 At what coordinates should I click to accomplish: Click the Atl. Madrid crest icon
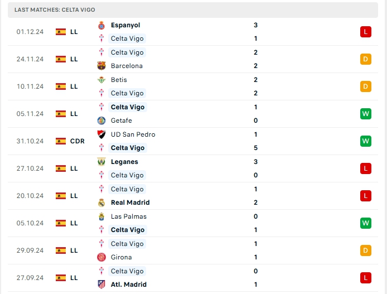pos(101,285)
